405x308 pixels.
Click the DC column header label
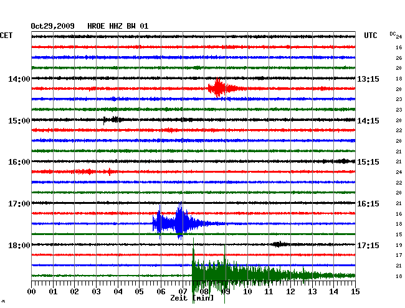pyautogui.click(x=393, y=34)
